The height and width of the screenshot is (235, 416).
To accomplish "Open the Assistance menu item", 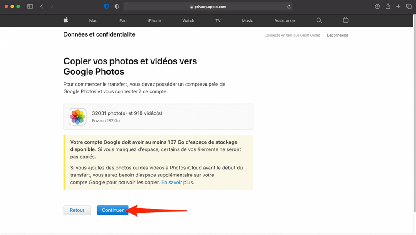I will [285, 20].
